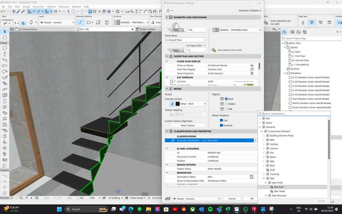Choose the Curtain Wall tool in toolbox
The image size is (342, 214).
(5, 95)
